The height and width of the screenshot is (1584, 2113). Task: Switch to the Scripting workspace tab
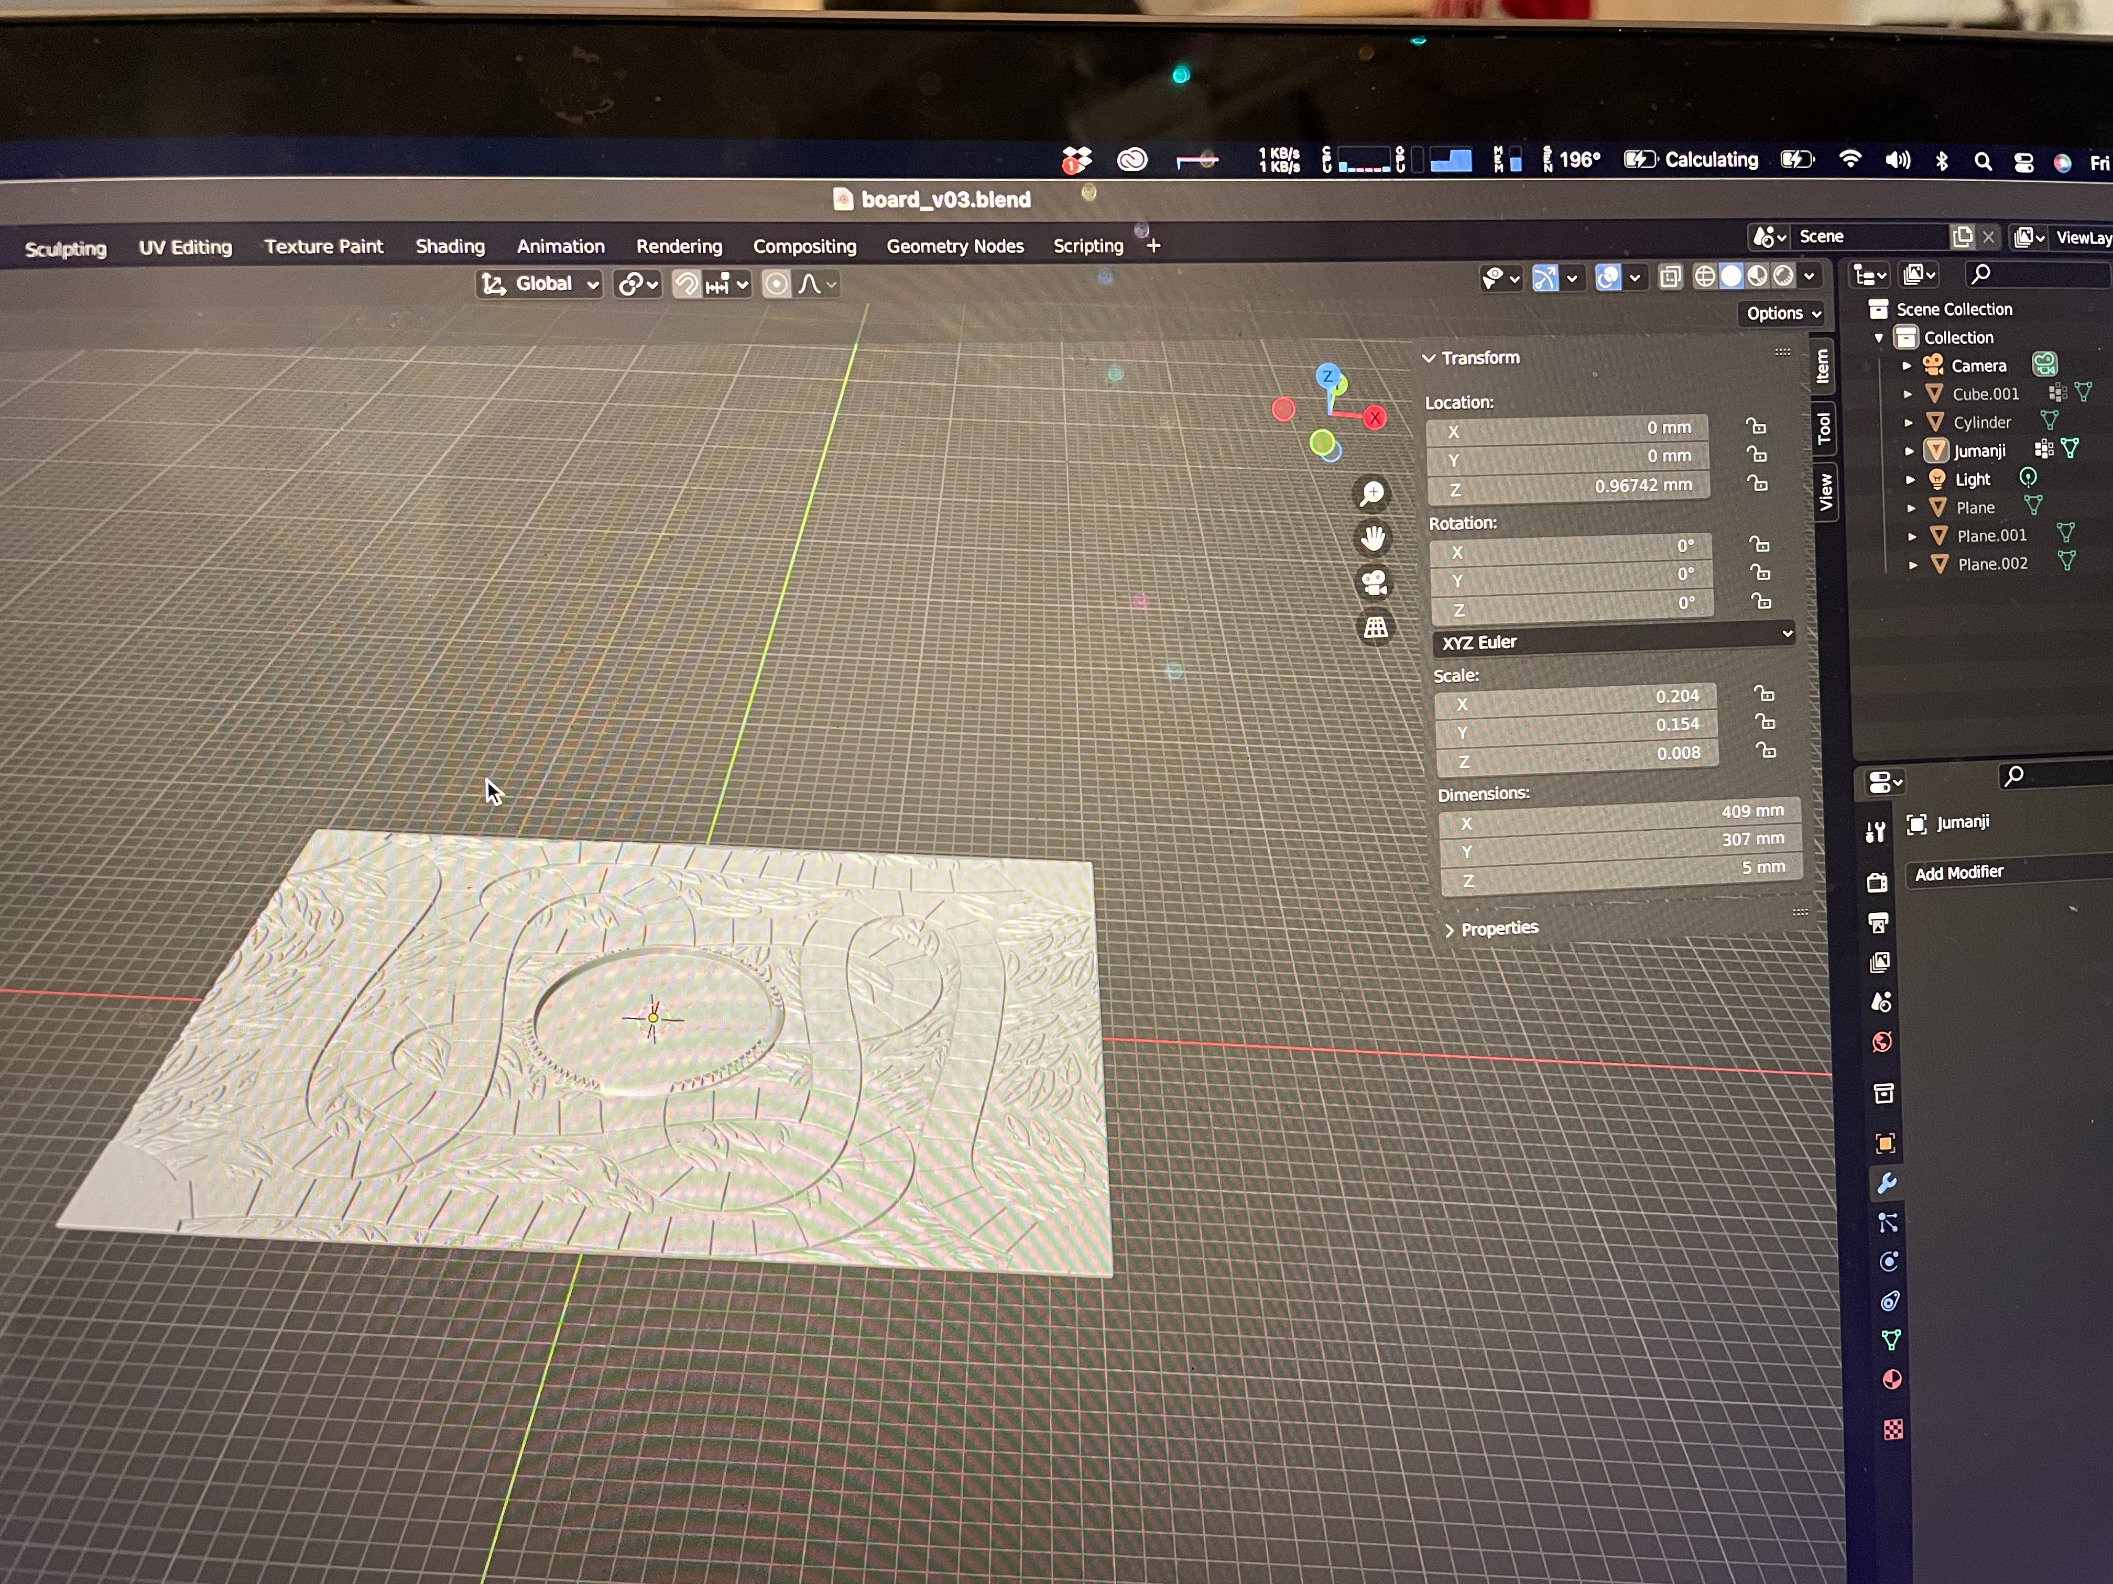pos(1088,245)
